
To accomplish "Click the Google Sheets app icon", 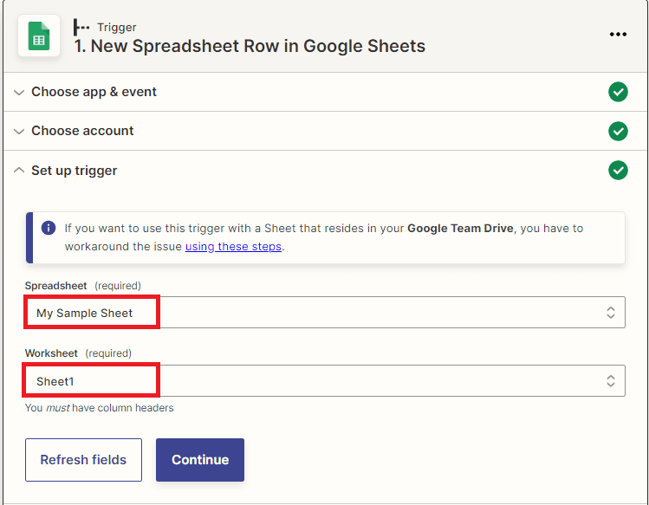I will coord(39,36).
